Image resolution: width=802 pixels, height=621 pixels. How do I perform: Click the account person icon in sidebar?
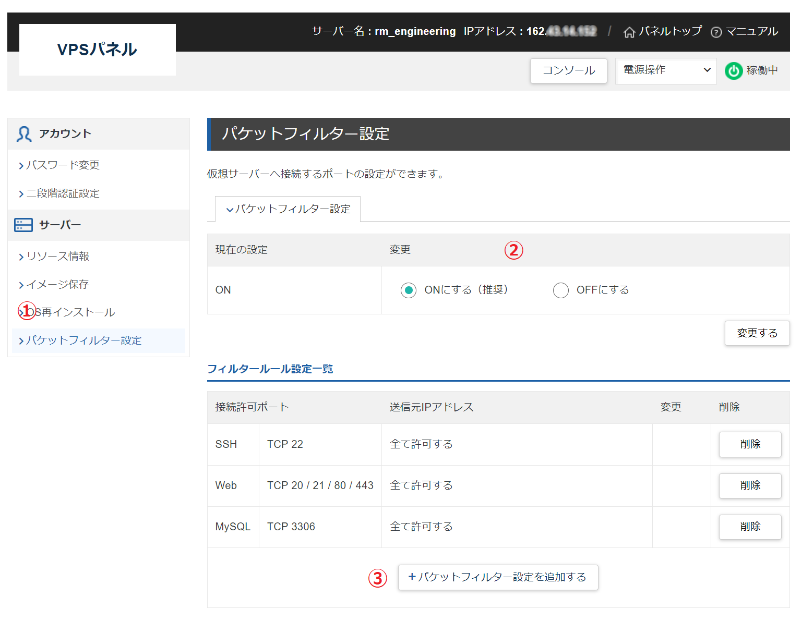coord(23,133)
